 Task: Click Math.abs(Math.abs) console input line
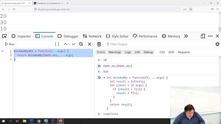coord(118,66)
